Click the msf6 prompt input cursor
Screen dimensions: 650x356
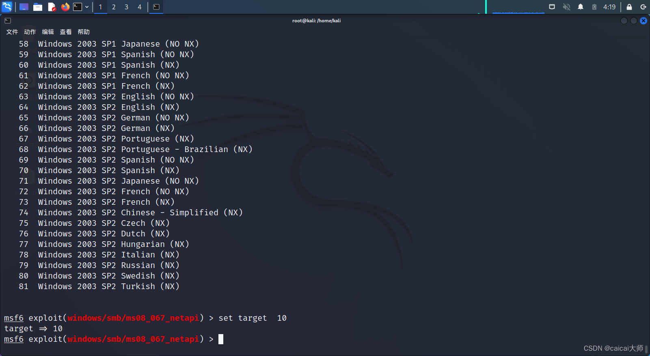tap(221, 339)
